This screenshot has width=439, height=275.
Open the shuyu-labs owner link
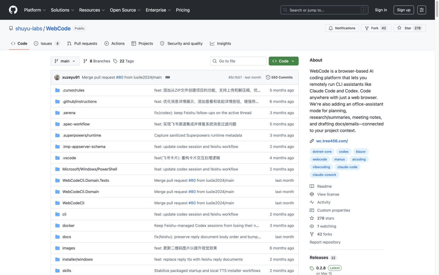point(29,29)
